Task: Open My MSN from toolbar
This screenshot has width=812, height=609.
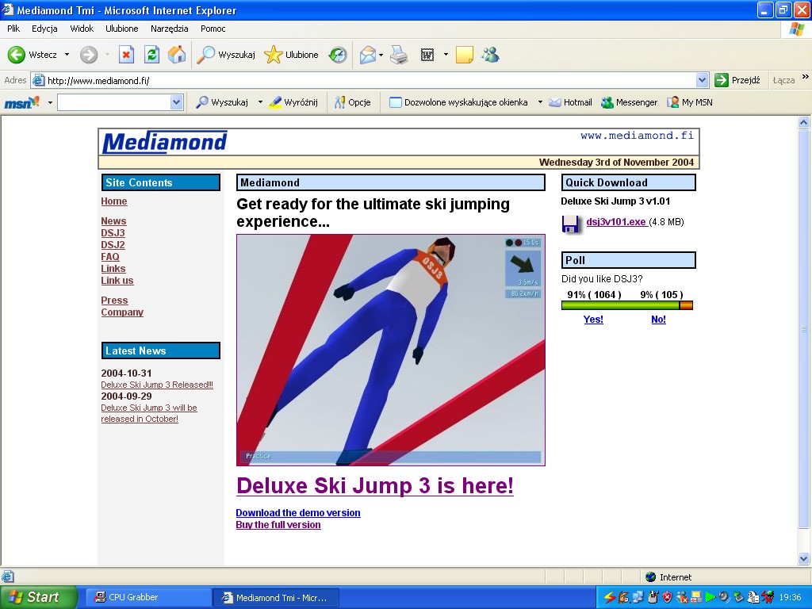Action: tap(690, 102)
